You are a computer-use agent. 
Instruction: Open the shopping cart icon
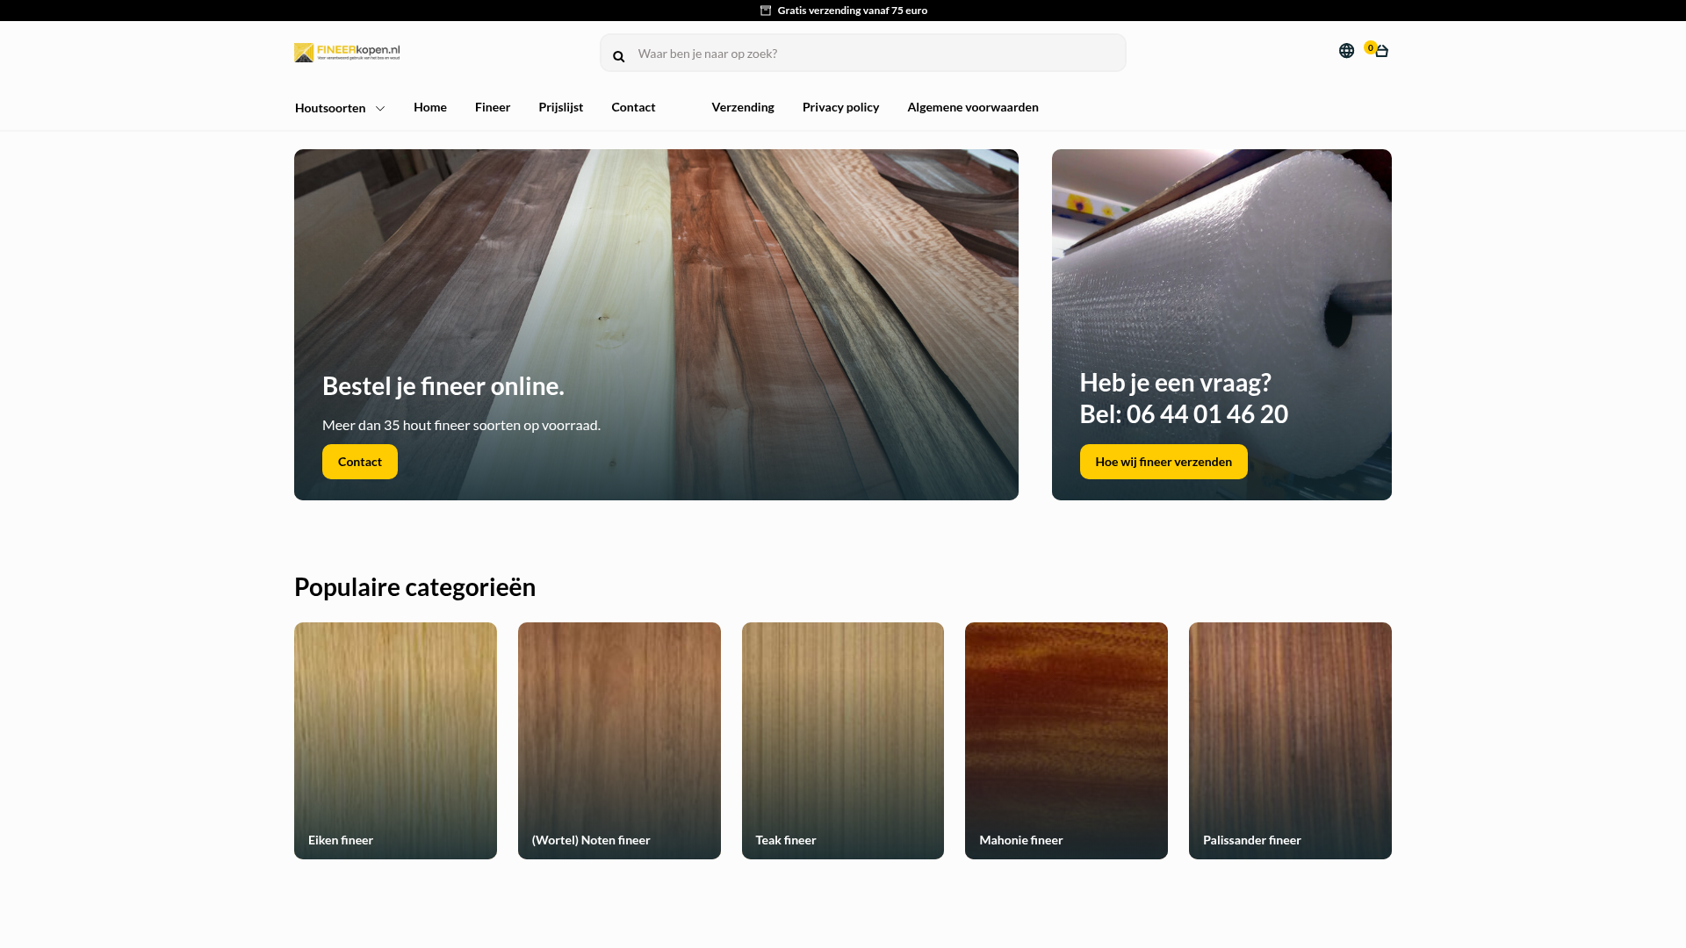coord(1380,51)
